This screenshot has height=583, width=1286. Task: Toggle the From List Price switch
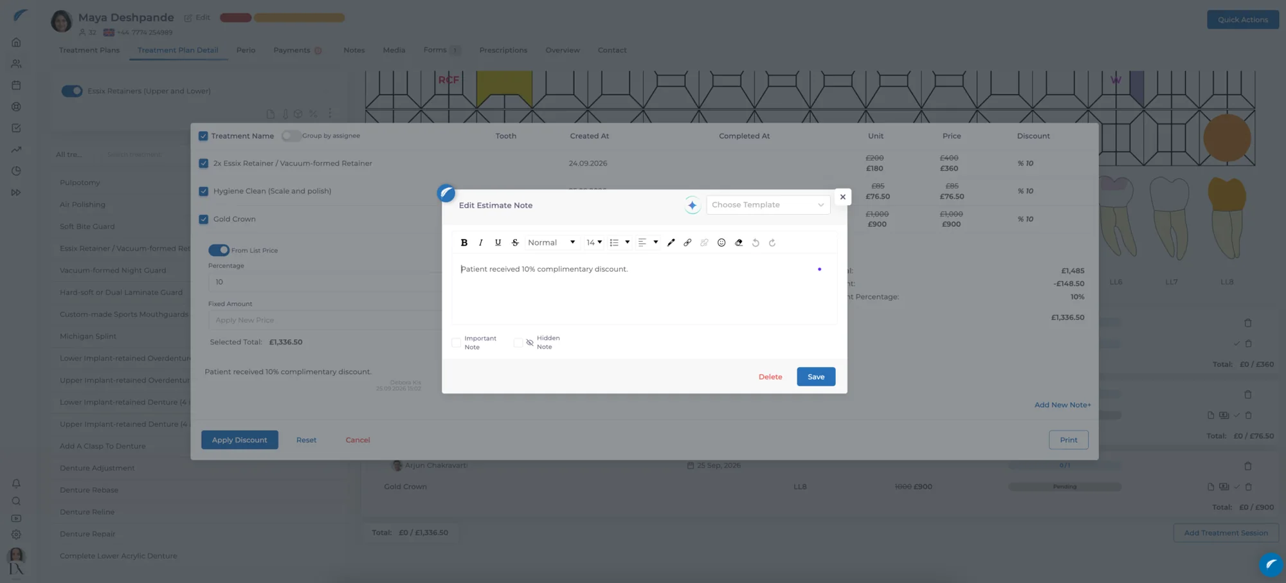(219, 250)
